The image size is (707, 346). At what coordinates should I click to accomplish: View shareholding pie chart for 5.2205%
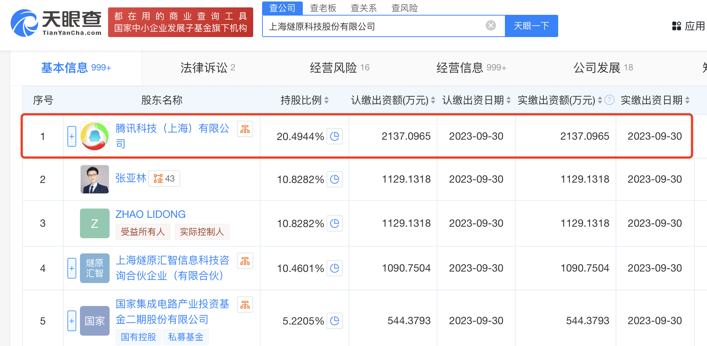[x=335, y=321]
